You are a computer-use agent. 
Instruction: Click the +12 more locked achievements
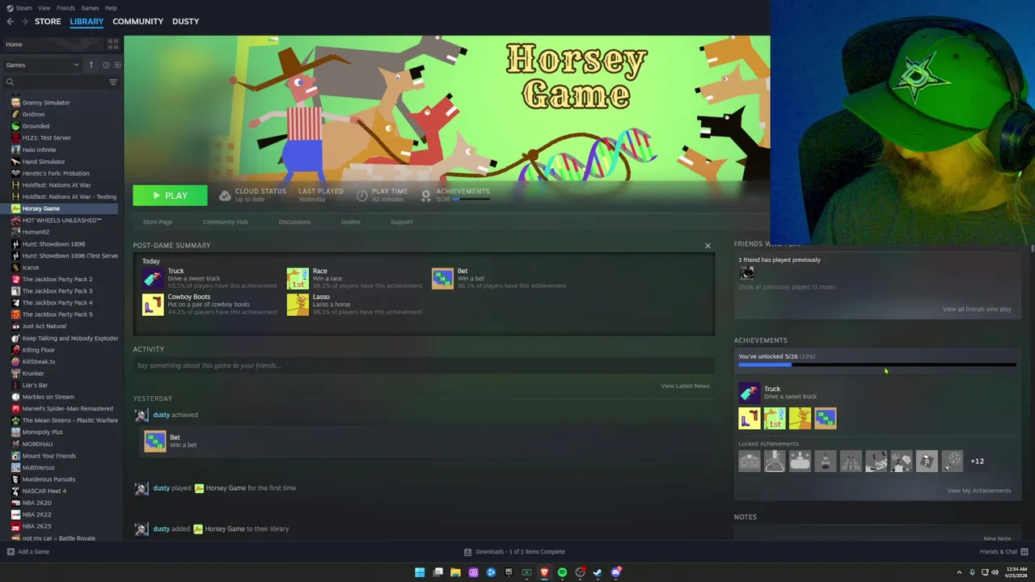click(977, 462)
